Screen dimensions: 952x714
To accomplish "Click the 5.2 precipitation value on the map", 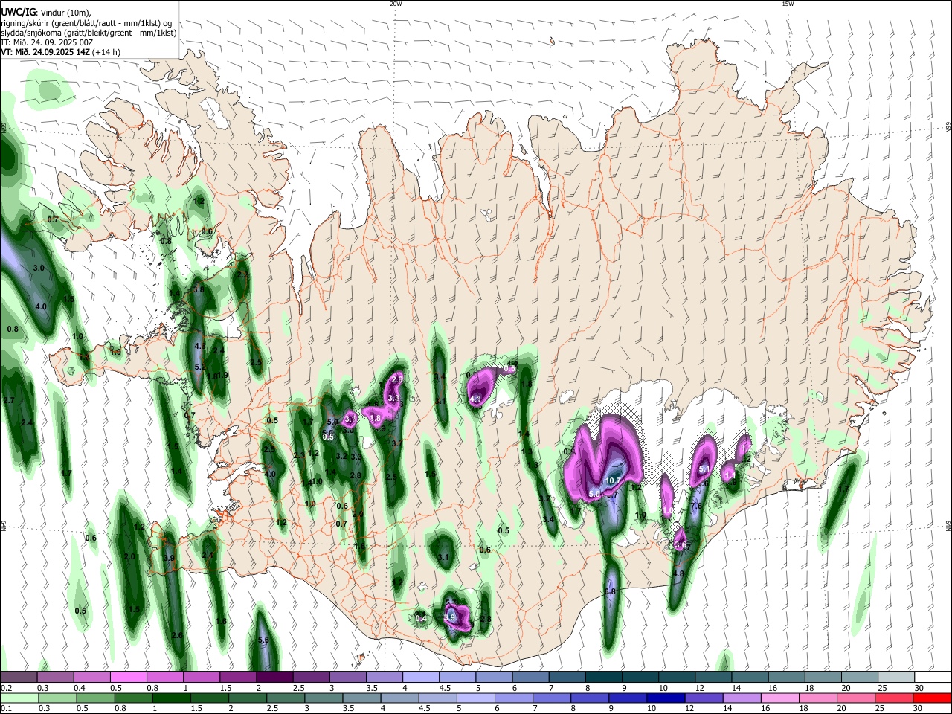I will (x=199, y=367).
